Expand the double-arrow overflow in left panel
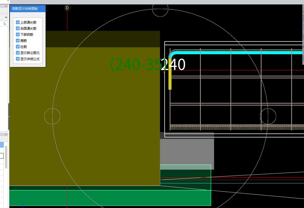The height and width of the screenshot is (208, 304). [6, 17]
